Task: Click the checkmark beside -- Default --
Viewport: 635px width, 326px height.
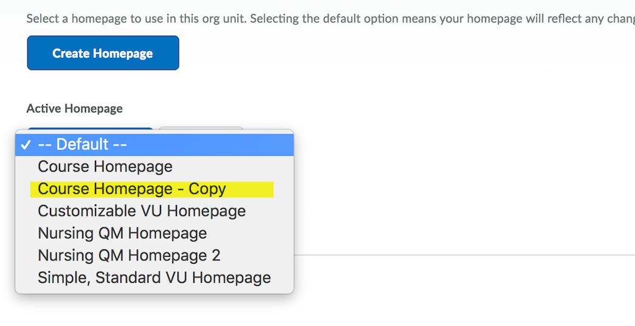Action: (26, 145)
